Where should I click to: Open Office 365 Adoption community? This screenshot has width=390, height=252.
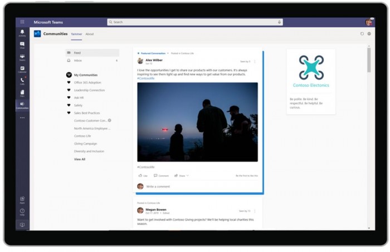pyautogui.click(x=87, y=82)
